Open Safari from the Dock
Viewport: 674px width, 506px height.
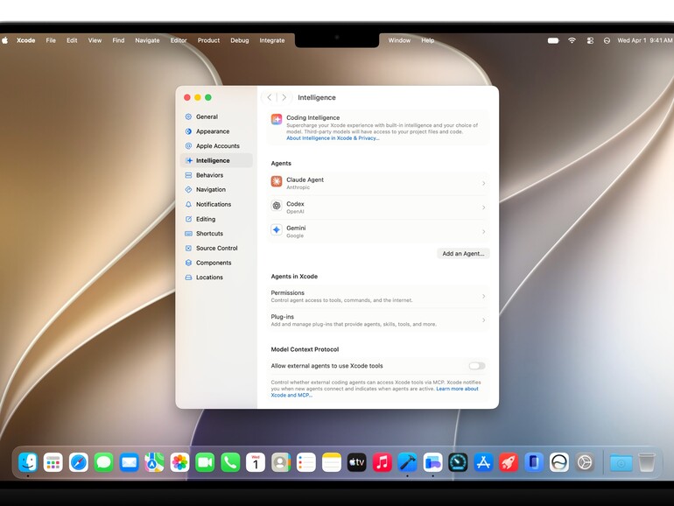[79, 462]
